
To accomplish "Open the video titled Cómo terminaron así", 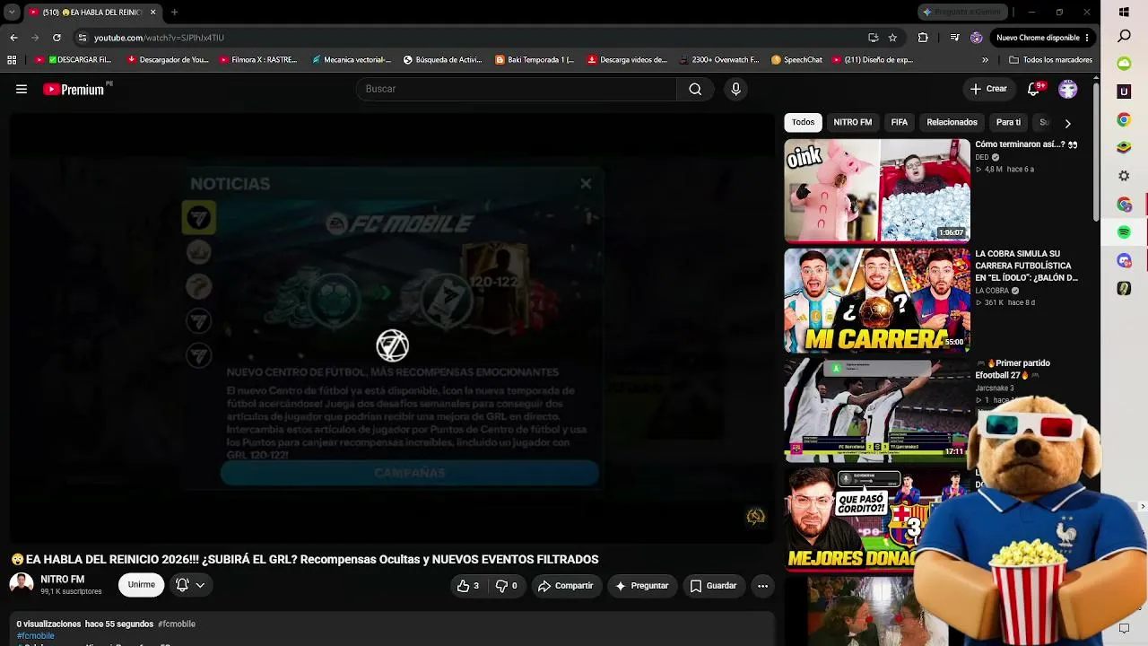I will click(x=1026, y=144).
